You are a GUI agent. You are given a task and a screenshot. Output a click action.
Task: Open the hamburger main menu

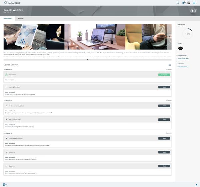coord(194,3)
